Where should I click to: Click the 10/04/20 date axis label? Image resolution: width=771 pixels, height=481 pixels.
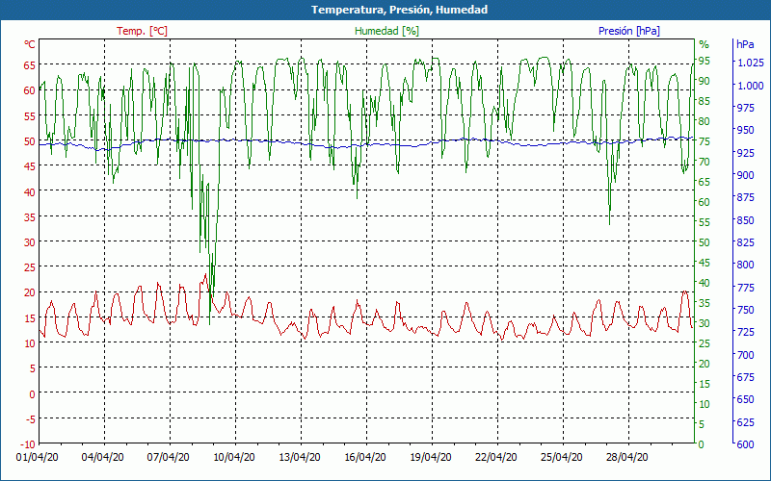[234, 457]
